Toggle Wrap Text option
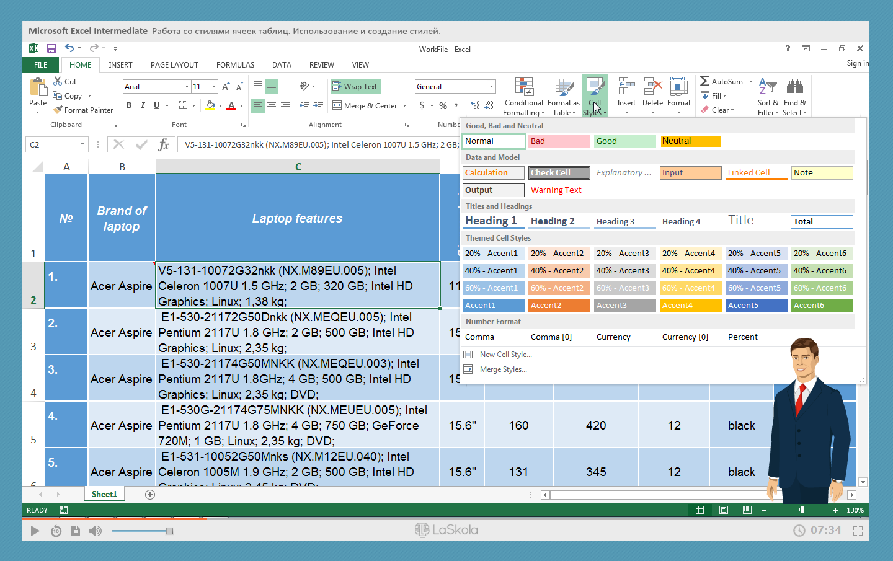 [x=355, y=87]
